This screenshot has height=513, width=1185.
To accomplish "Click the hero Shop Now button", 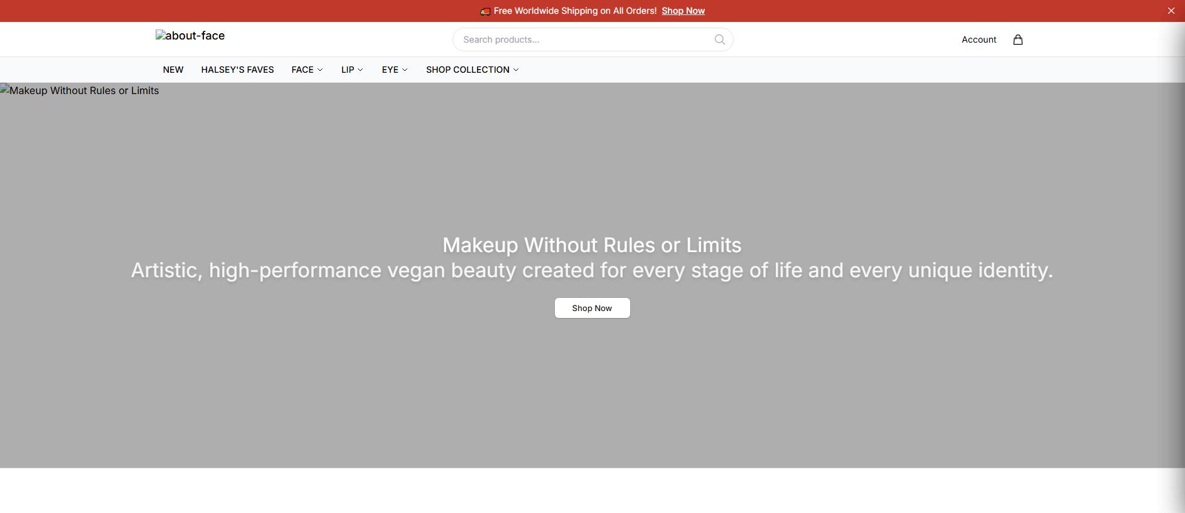I will (592, 308).
